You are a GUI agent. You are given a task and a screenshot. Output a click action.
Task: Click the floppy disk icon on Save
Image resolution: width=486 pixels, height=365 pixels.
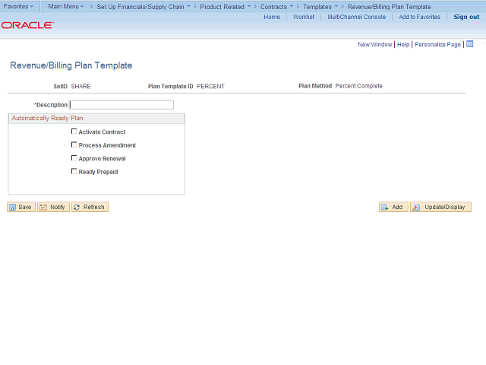pos(12,207)
